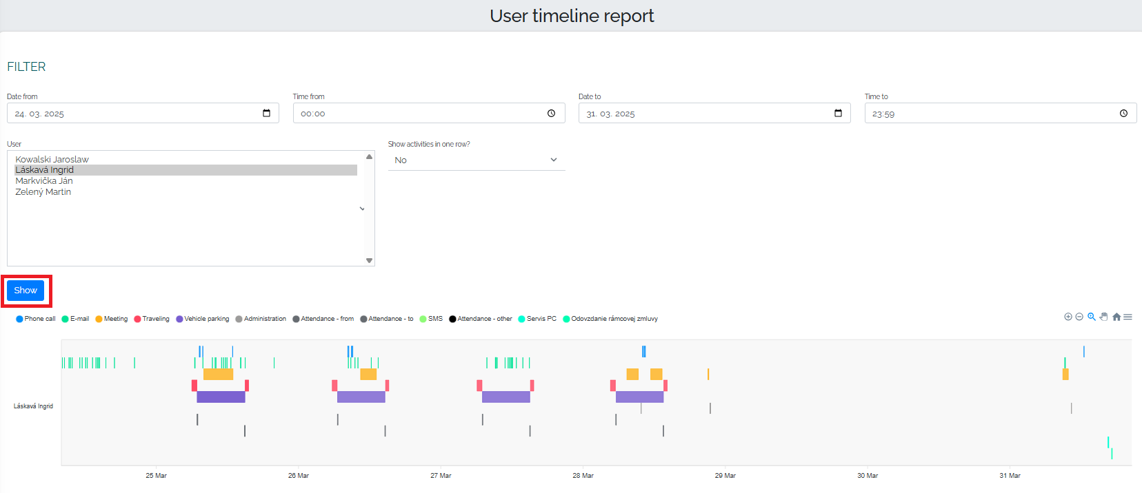The image size is (1142, 493).
Task: Toggle Vehicle parking series in legend
Action: click(203, 319)
